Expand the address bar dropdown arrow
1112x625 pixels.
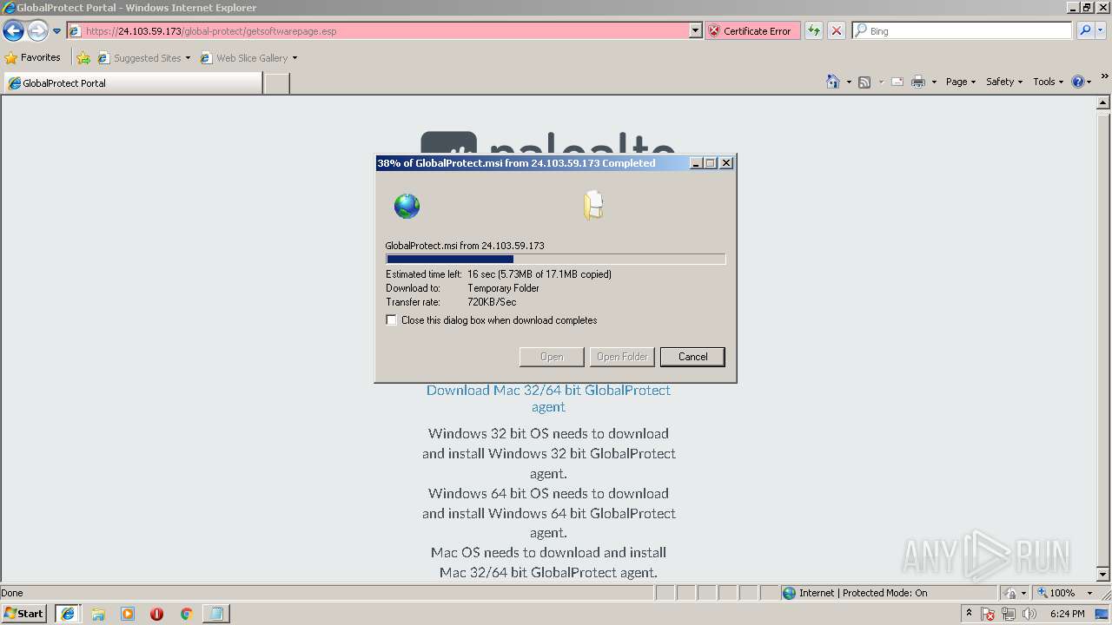695,31
